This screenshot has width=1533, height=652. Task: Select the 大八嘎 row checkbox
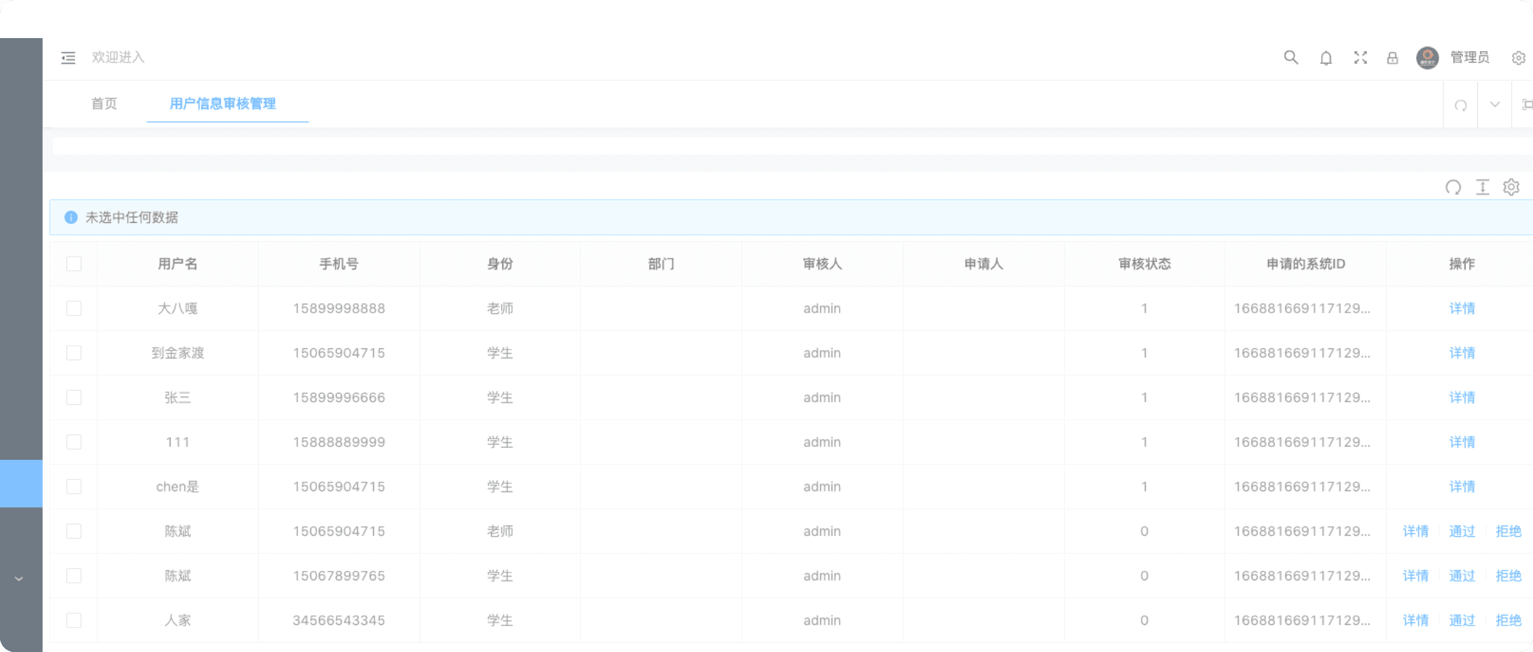pyautogui.click(x=74, y=308)
